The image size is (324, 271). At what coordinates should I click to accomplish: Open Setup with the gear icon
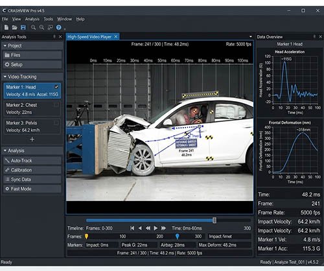point(32,64)
